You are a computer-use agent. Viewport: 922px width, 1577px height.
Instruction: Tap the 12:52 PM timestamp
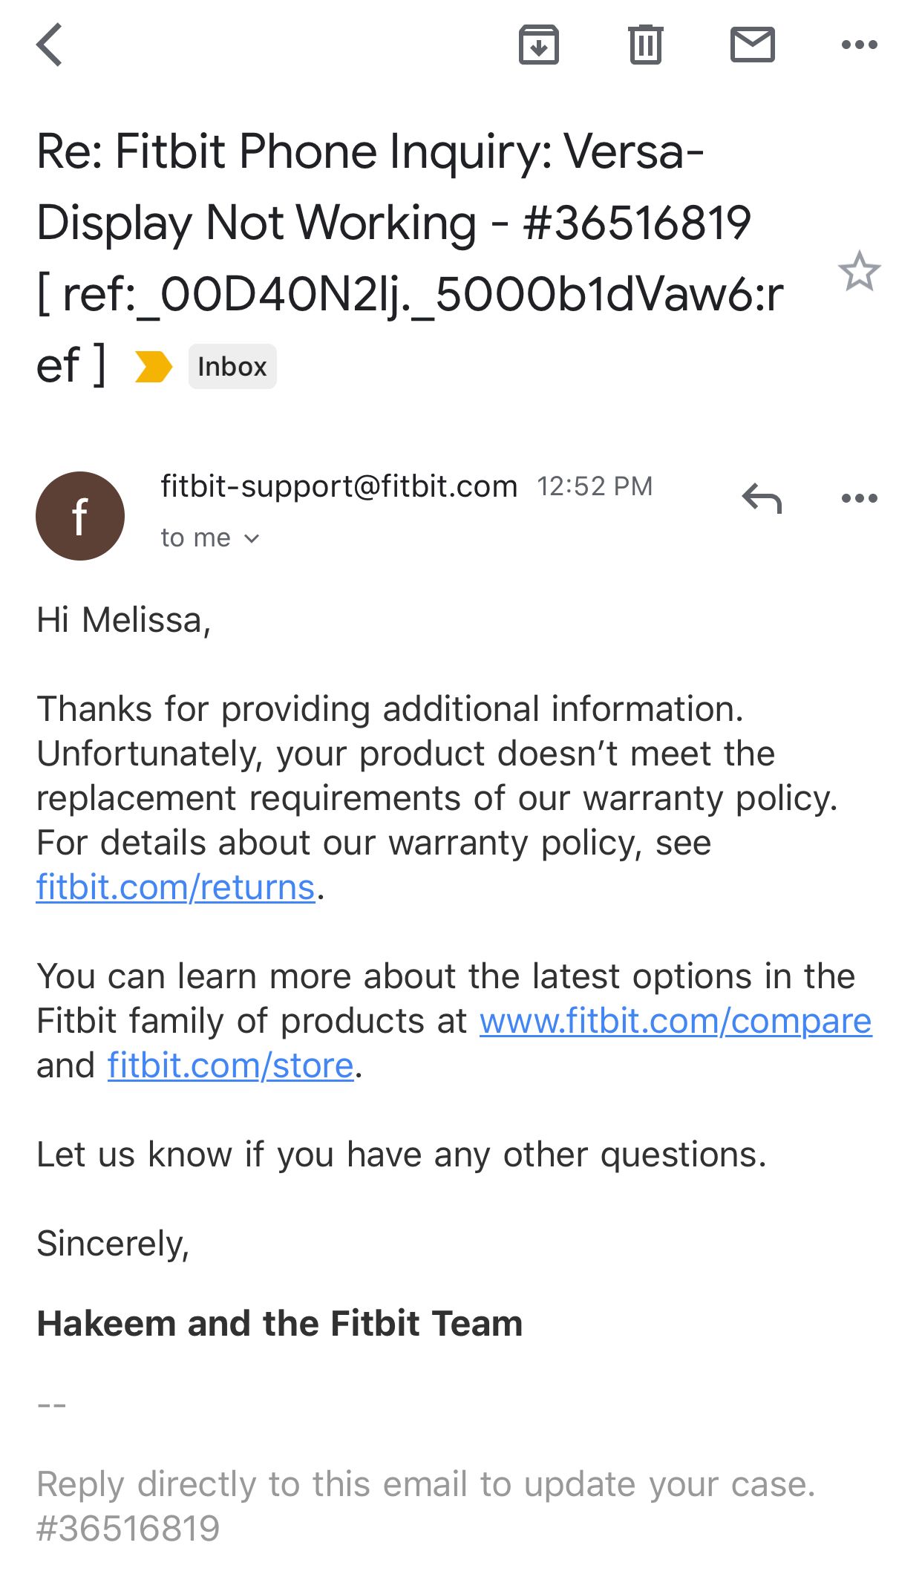pyautogui.click(x=595, y=486)
